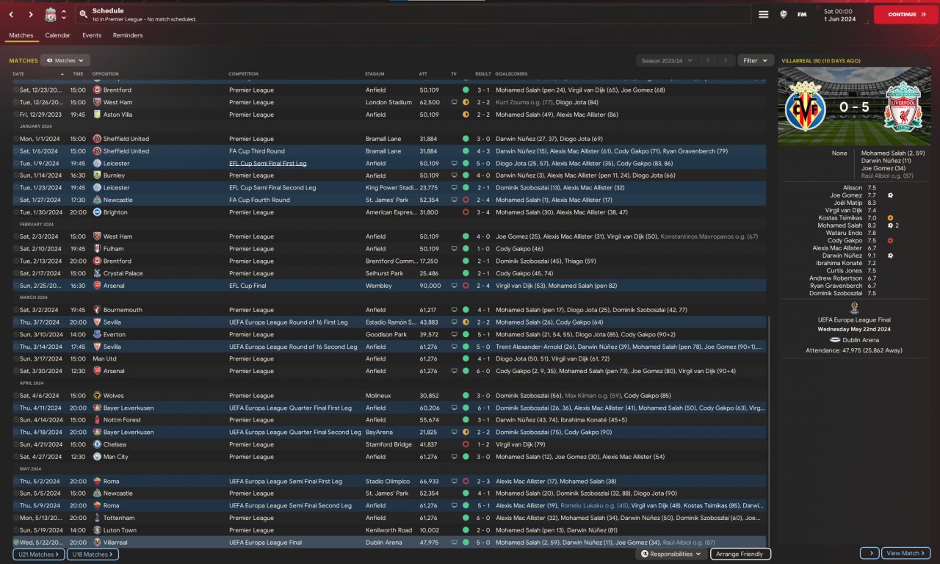Sort by the Stadium column header

(375, 74)
